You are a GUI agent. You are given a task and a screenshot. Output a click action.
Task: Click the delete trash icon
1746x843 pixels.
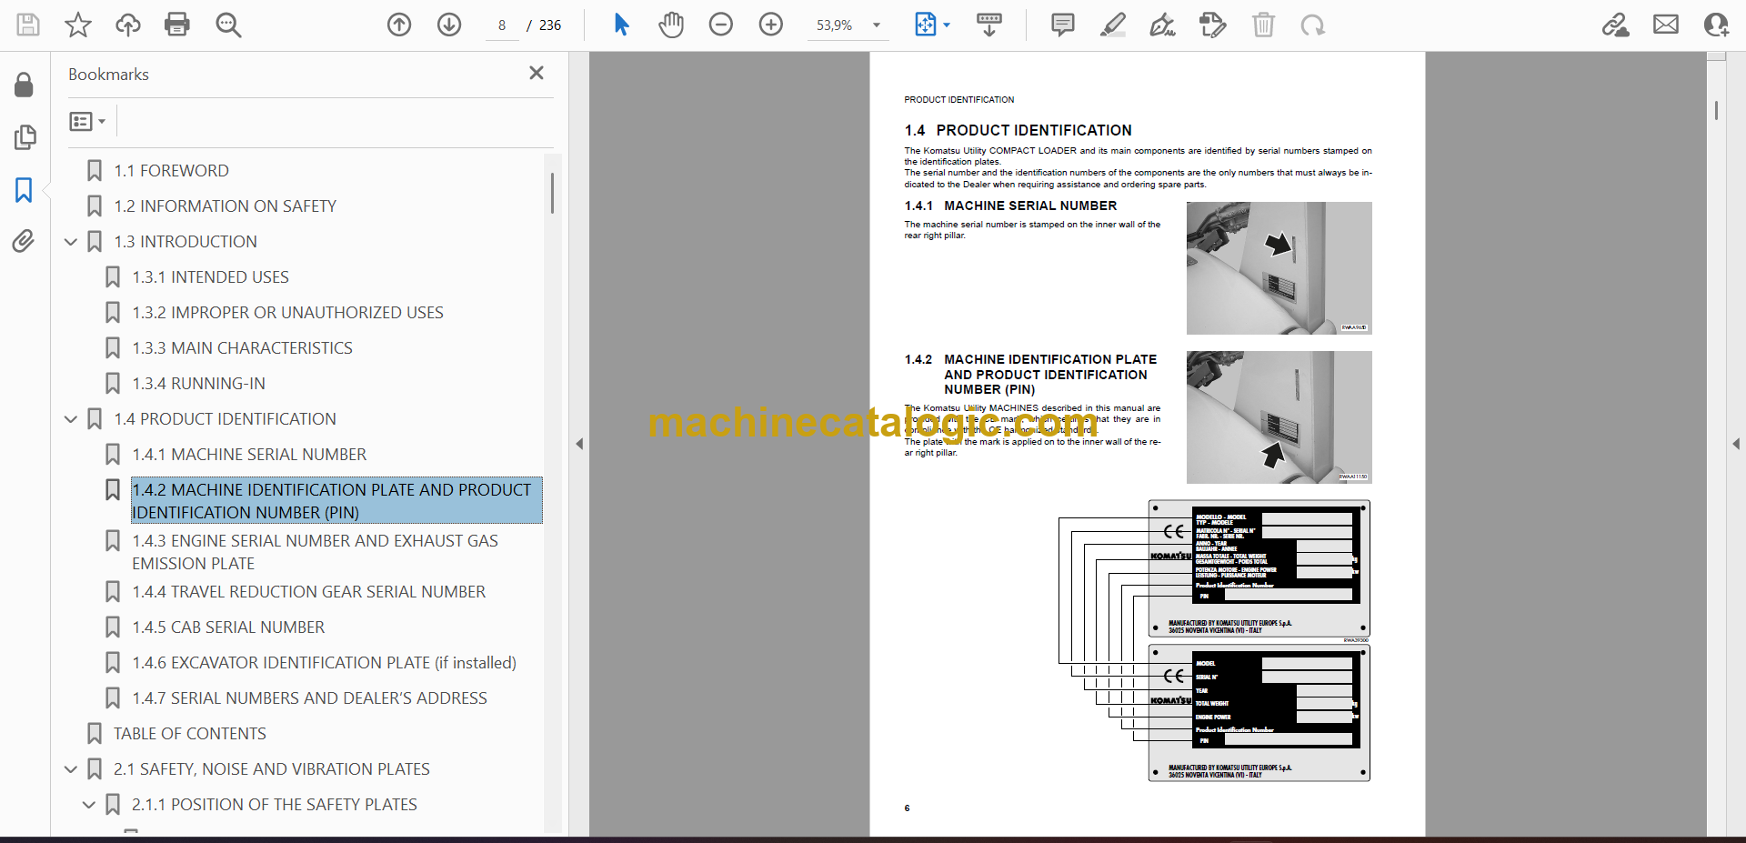coord(1263,25)
